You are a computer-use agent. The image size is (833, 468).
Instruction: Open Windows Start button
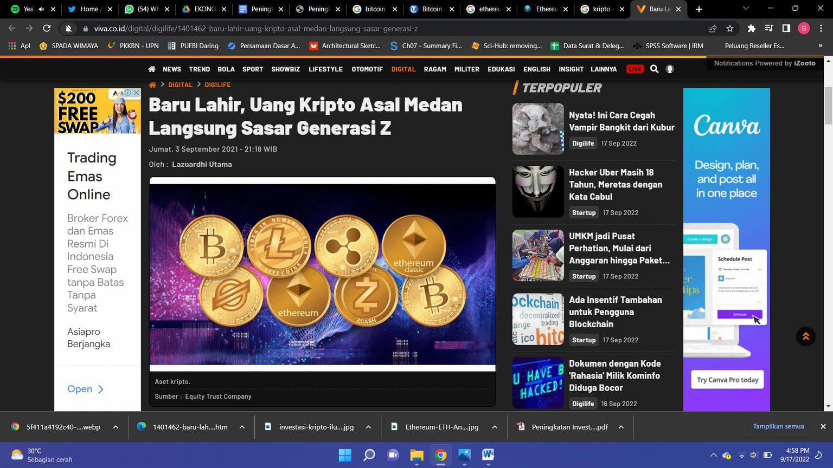(x=345, y=455)
